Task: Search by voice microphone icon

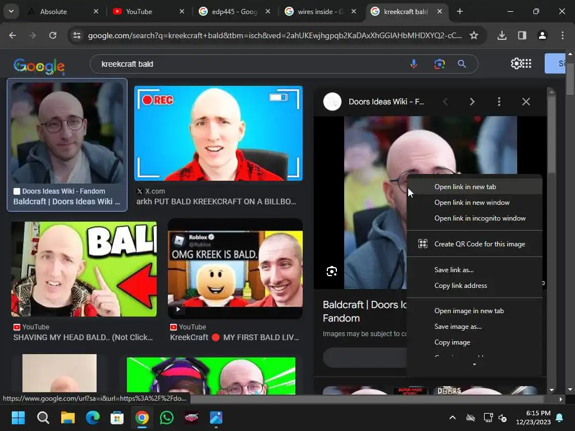Action: 414,64
